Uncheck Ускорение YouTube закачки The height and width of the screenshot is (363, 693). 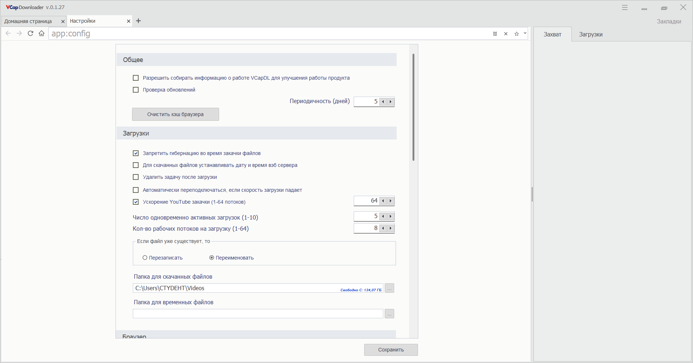click(136, 202)
